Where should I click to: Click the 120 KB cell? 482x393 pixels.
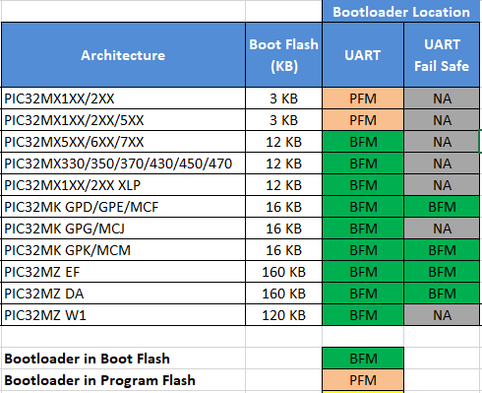point(283,315)
